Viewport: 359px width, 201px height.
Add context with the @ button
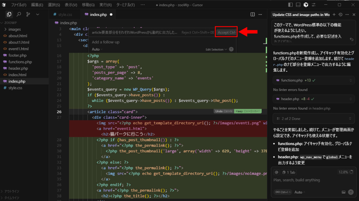[x=277, y=172]
